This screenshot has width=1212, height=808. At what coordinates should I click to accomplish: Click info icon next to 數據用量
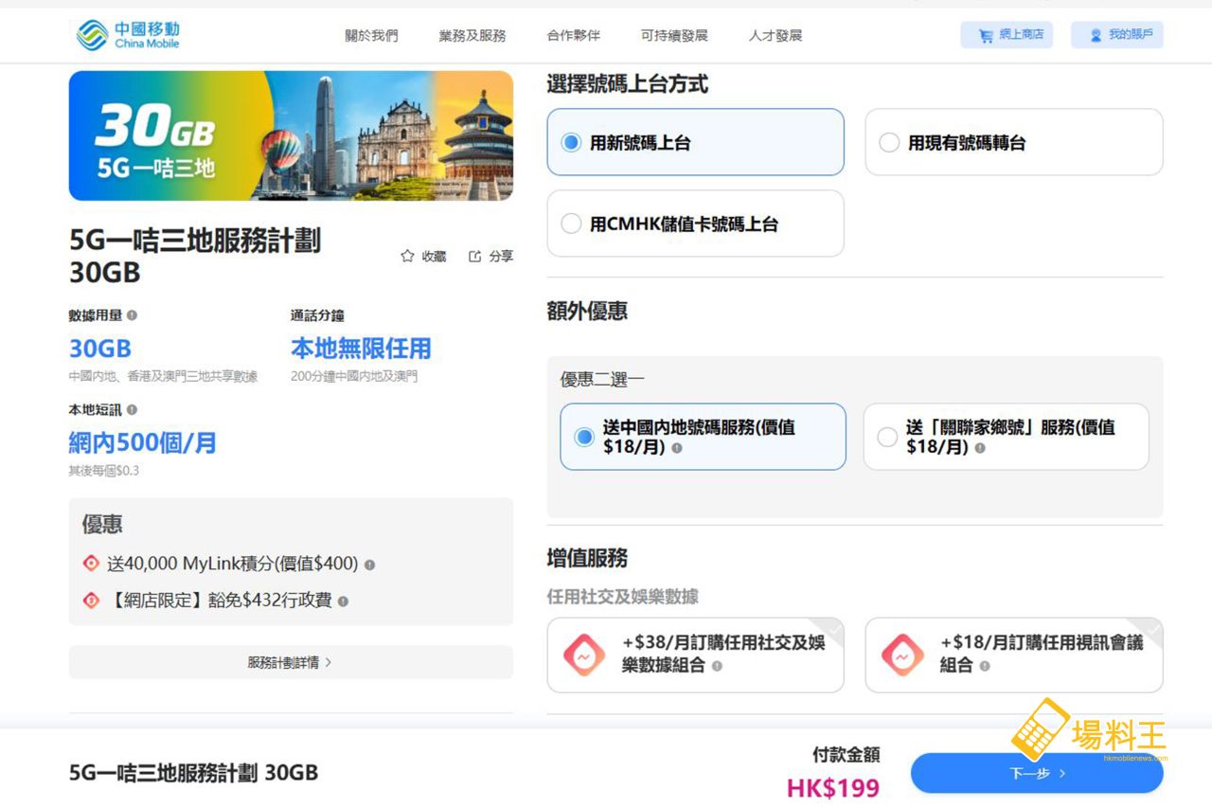point(132,315)
